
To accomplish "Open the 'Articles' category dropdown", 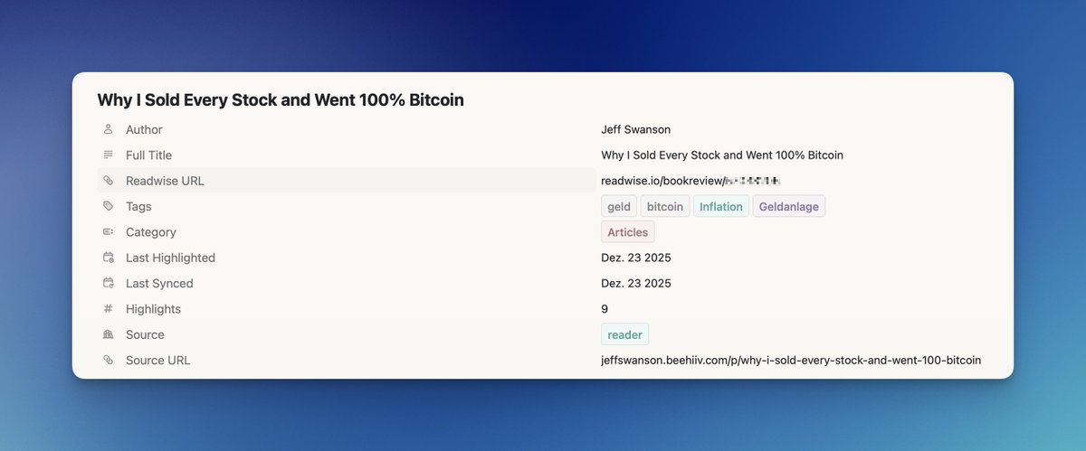I will click(x=627, y=232).
